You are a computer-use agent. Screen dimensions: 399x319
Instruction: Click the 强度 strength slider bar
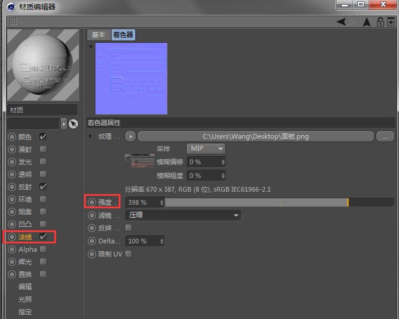279,202
